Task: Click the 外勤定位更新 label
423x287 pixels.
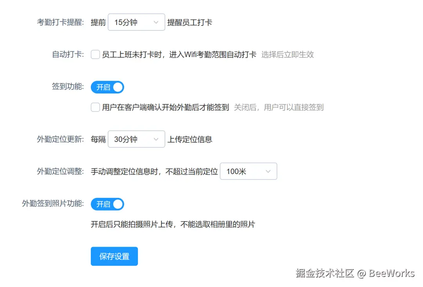Action: point(59,139)
